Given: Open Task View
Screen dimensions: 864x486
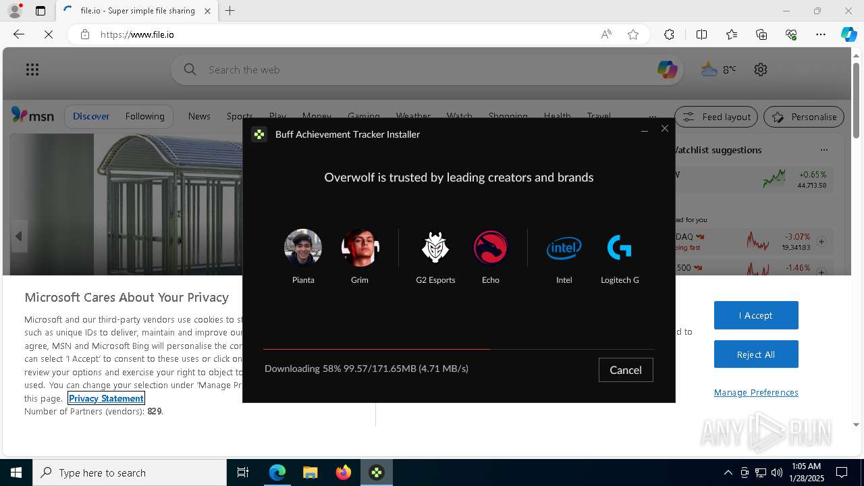Looking at the screenshot, I should (x=243, y=473).
